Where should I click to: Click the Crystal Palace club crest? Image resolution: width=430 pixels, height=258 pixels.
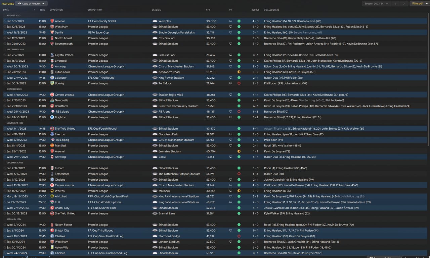(x=52, y=55)
